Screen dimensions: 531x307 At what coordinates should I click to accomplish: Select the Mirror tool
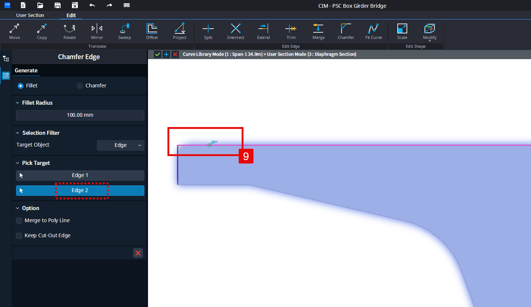97,32
